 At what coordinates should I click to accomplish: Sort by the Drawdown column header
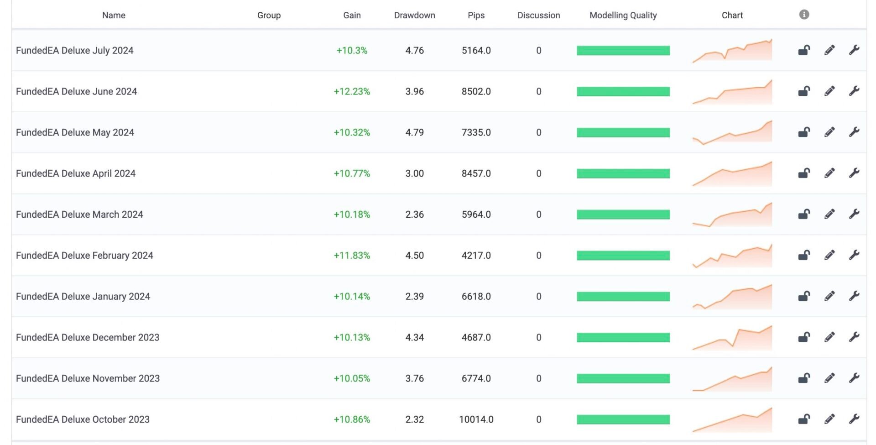[x=414, y=15]
